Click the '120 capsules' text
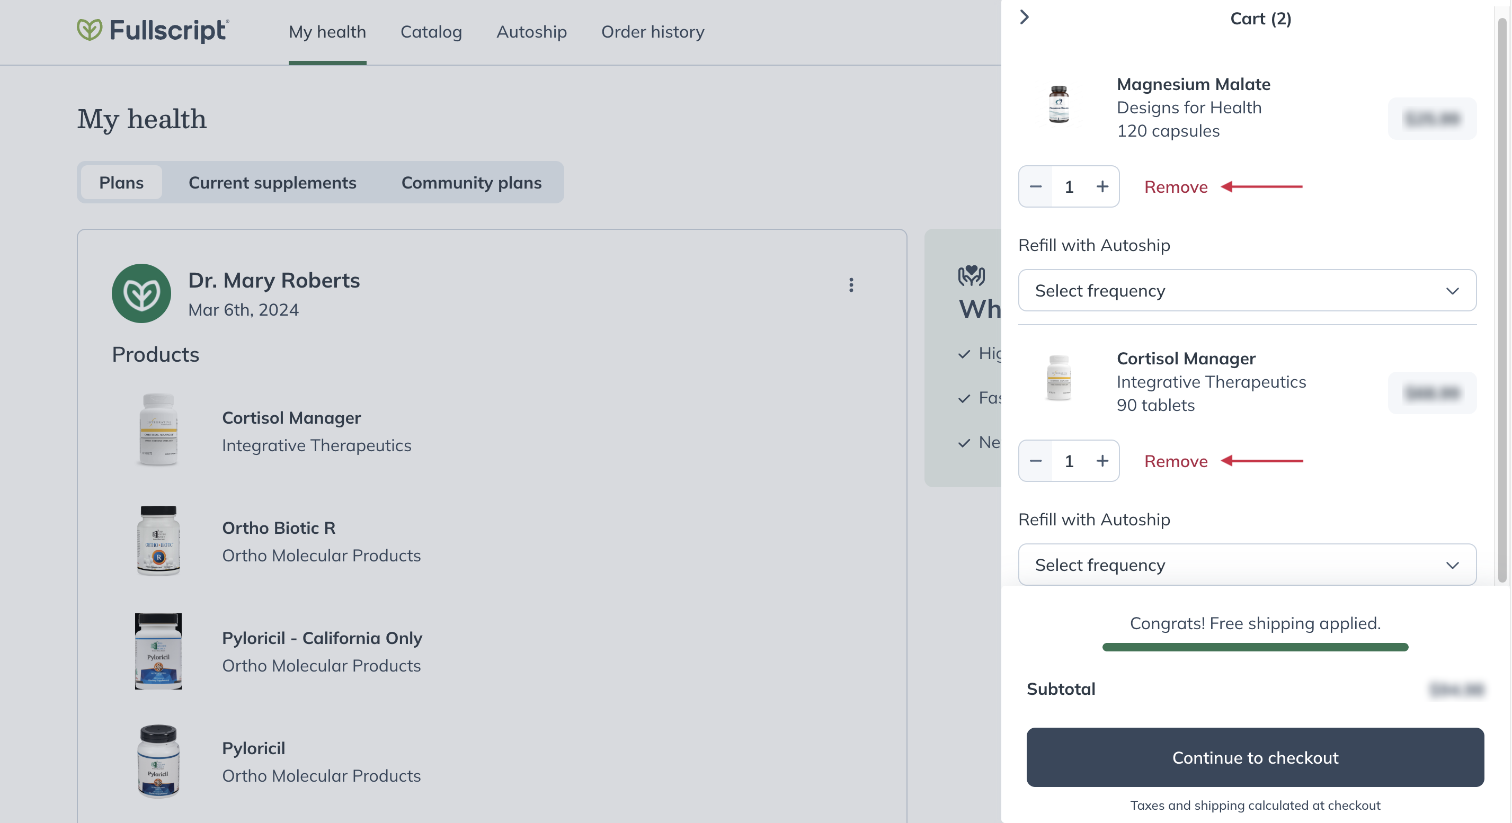This screenshot has width=1512, height=823. 1168,131
